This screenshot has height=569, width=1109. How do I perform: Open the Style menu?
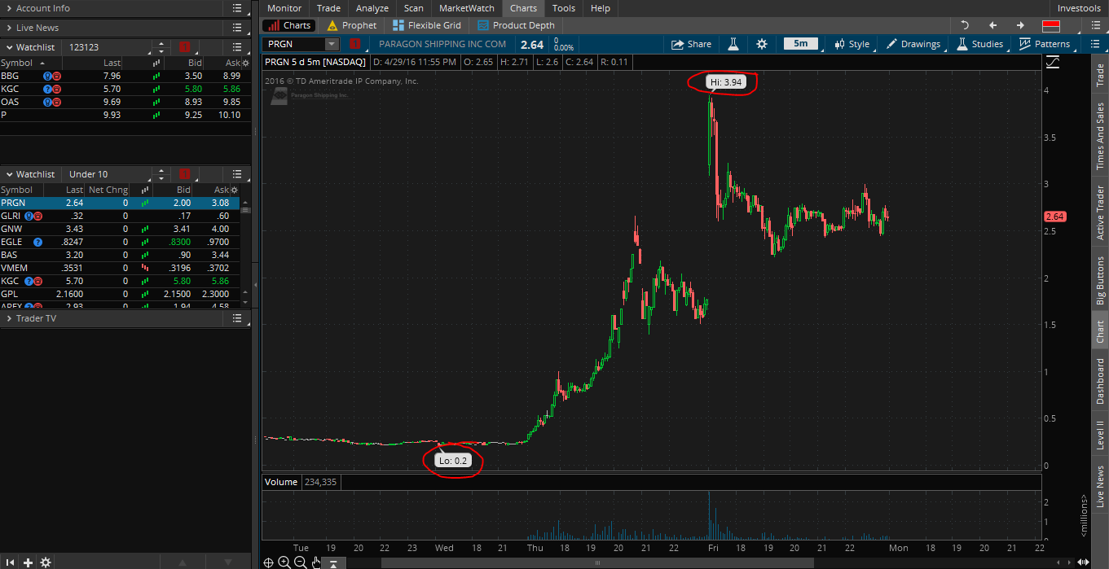[x=852, y=44]
